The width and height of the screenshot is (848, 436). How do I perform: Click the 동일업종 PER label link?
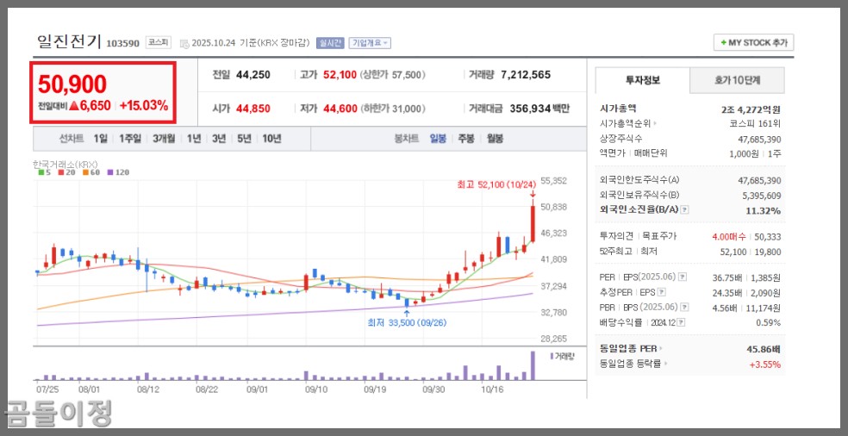click(628, 349)
